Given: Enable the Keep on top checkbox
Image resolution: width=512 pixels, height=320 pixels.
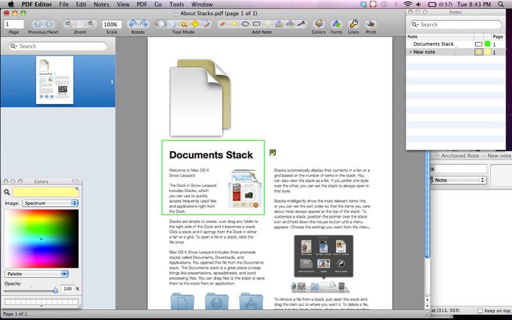Looking at the screenshot, I should (480, 310).
